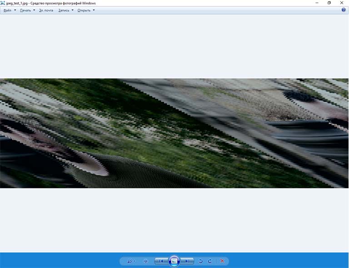349x268 pixels.
Task: Click the distorted photo in the viewer
Action: pyautogui.click(x=174, y=133)
